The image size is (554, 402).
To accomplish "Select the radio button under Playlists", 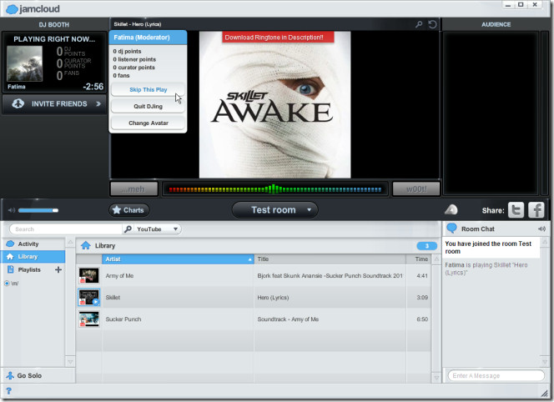I will pyautogui.click(x=8, y=284).
